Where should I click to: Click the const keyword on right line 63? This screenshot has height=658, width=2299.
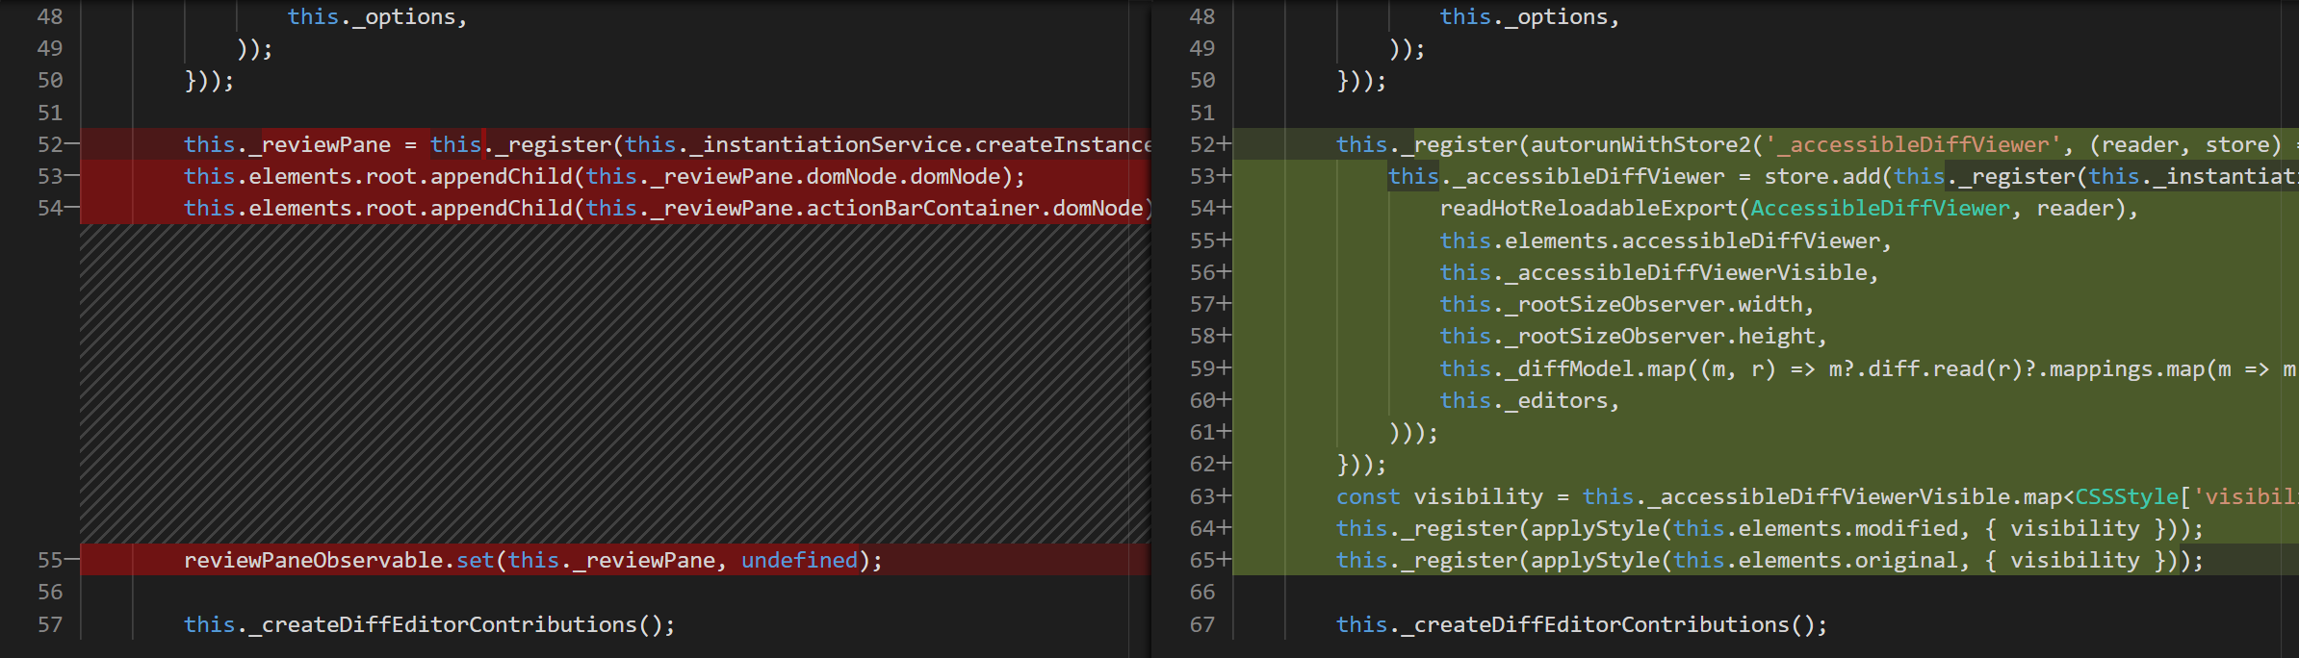click(1368, 496)
